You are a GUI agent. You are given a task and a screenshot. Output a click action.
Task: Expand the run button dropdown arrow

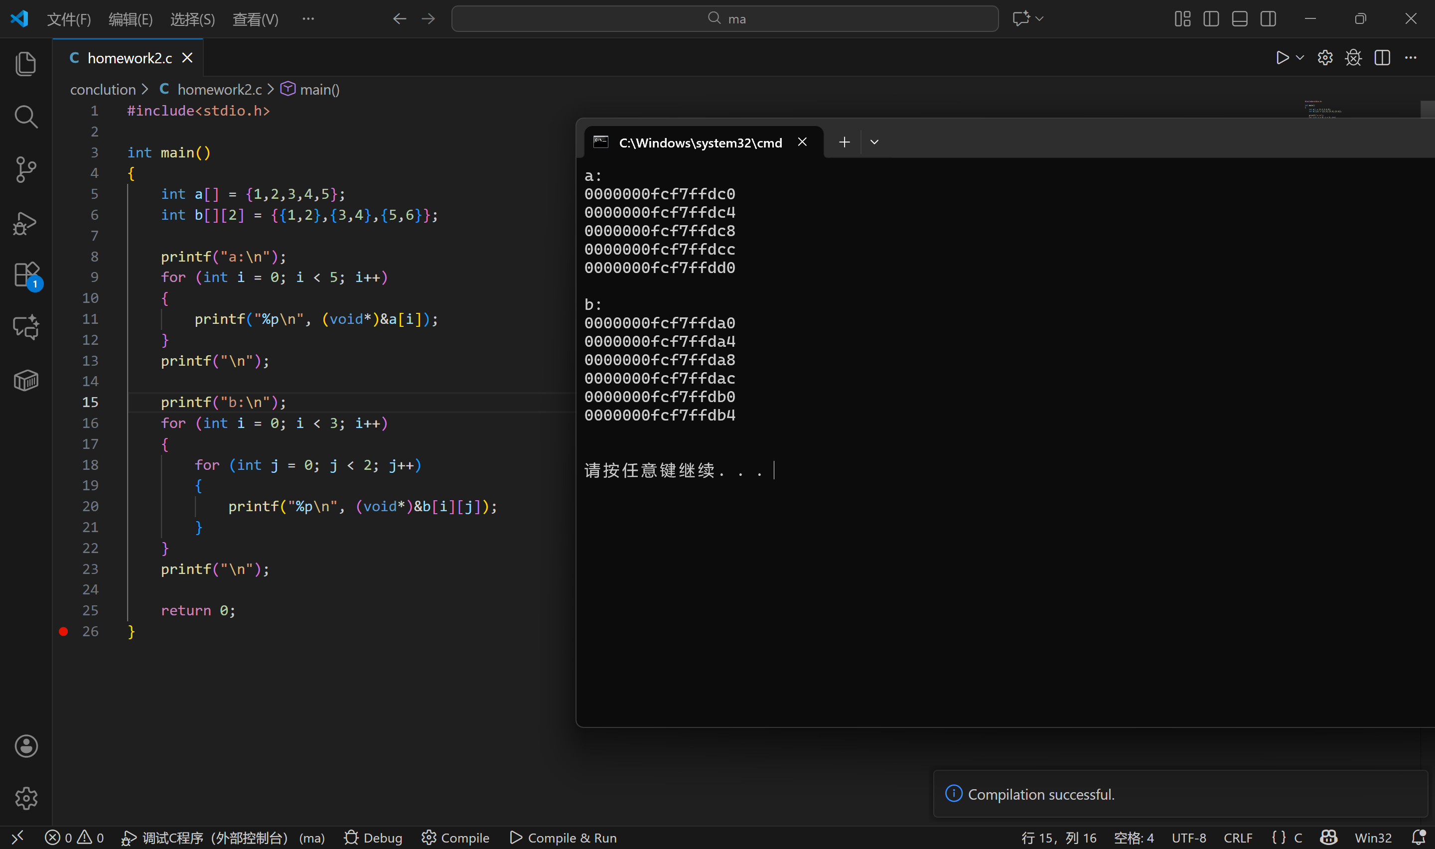click(1300, 58)
